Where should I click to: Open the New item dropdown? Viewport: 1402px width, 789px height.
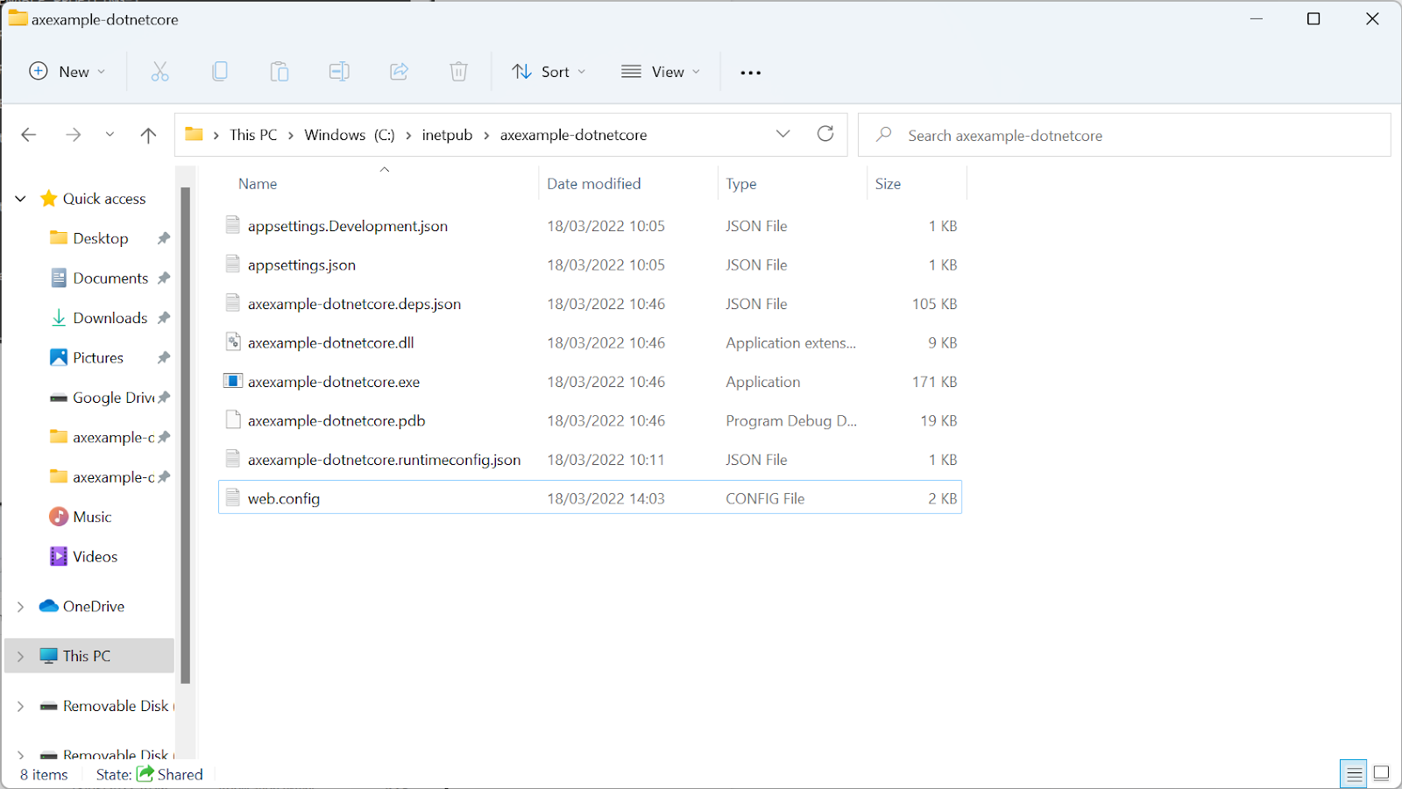[67, 72]
